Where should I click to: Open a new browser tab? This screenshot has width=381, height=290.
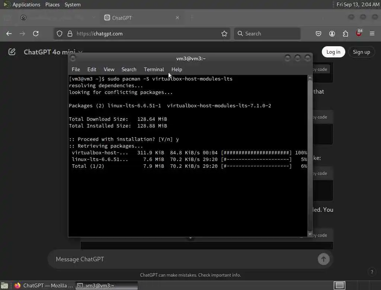pos(192,18)
